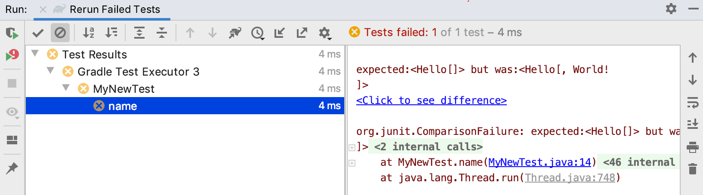Expand all test tree nodes
The image size is (703, 195).
point(139,33)
